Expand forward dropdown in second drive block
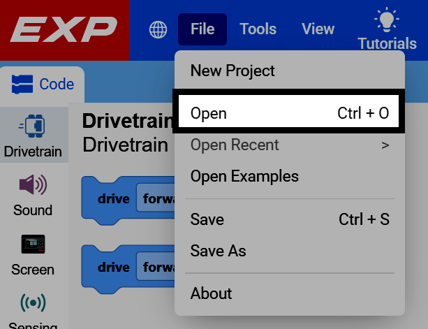 click(156, 266)
